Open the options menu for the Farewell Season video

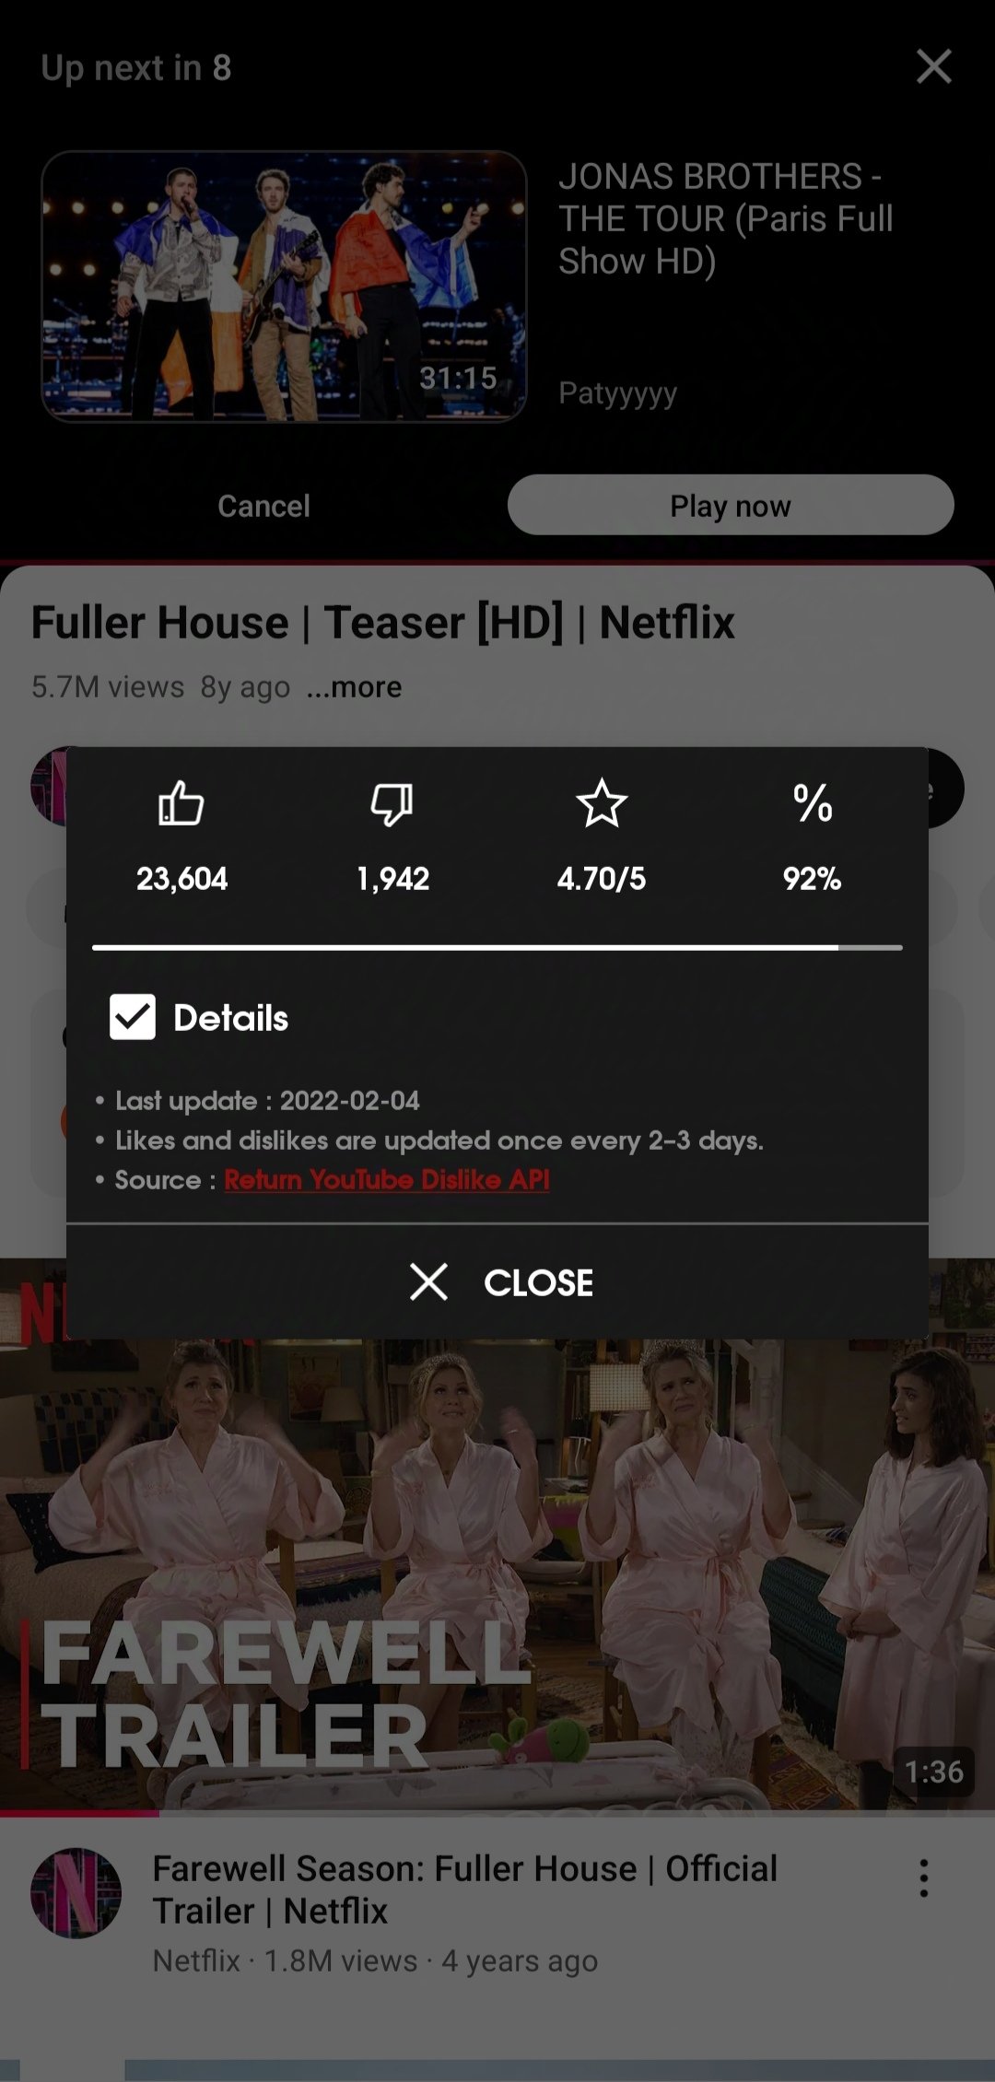click(x=923, y=1877)
